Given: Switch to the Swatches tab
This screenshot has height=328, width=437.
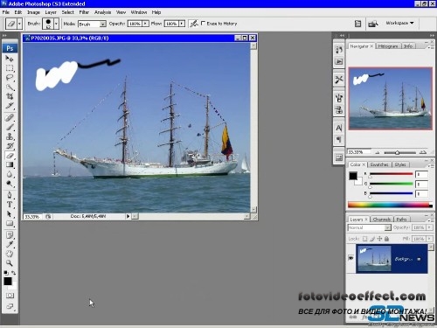Looking at the screenshot, I should [x=379, y=164].
